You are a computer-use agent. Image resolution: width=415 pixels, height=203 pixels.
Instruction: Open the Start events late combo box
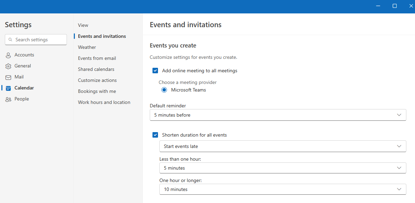[x=283, y=146]
